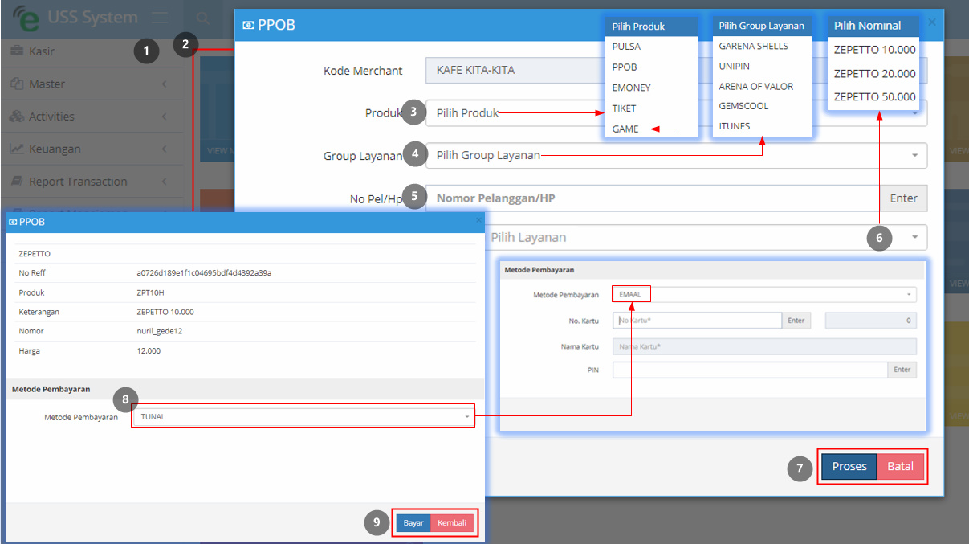
Task: Click the search magnifier icon in header
Action: [204, 18]
